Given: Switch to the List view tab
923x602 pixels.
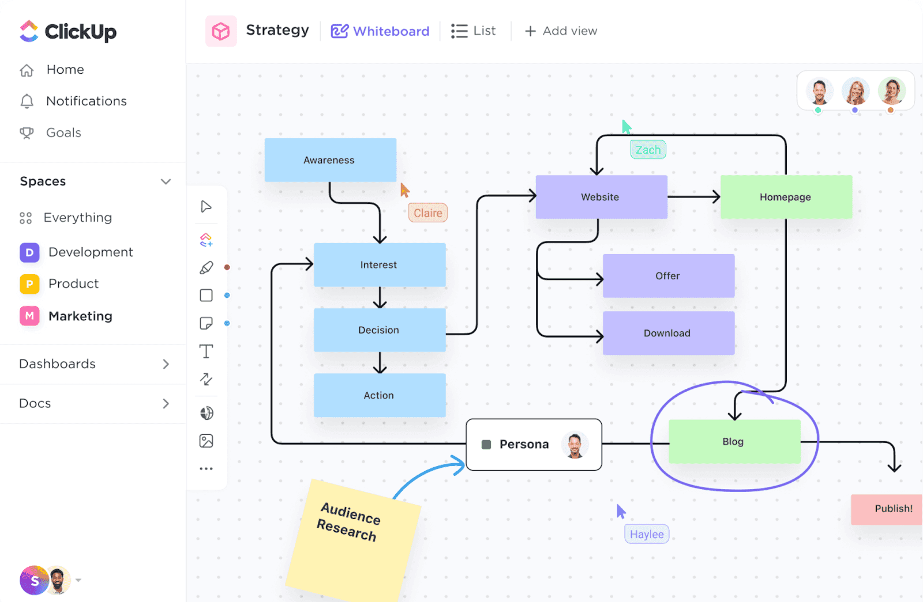Looking at the screenshot, I should click(x=474, y=31).
